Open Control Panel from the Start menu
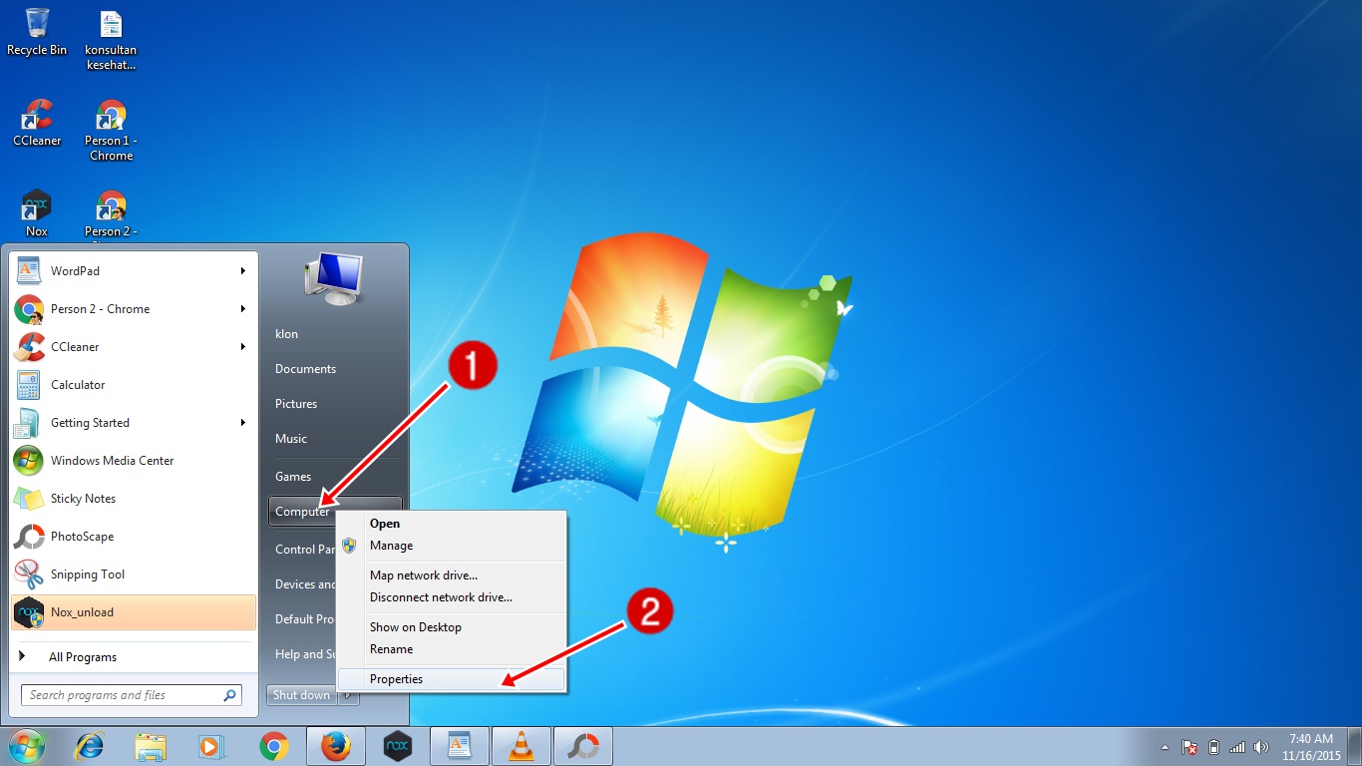Image resolution: width=1362 pixels, height=766 pixels. (303, 550)
